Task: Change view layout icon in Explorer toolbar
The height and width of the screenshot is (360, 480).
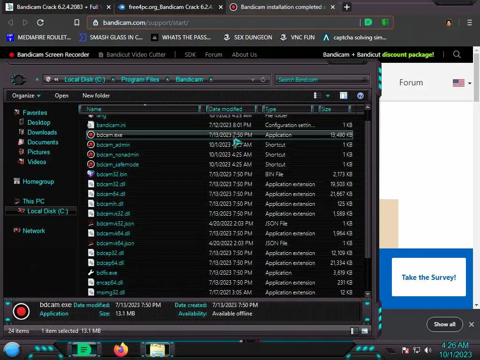Action: pos(317,96)
